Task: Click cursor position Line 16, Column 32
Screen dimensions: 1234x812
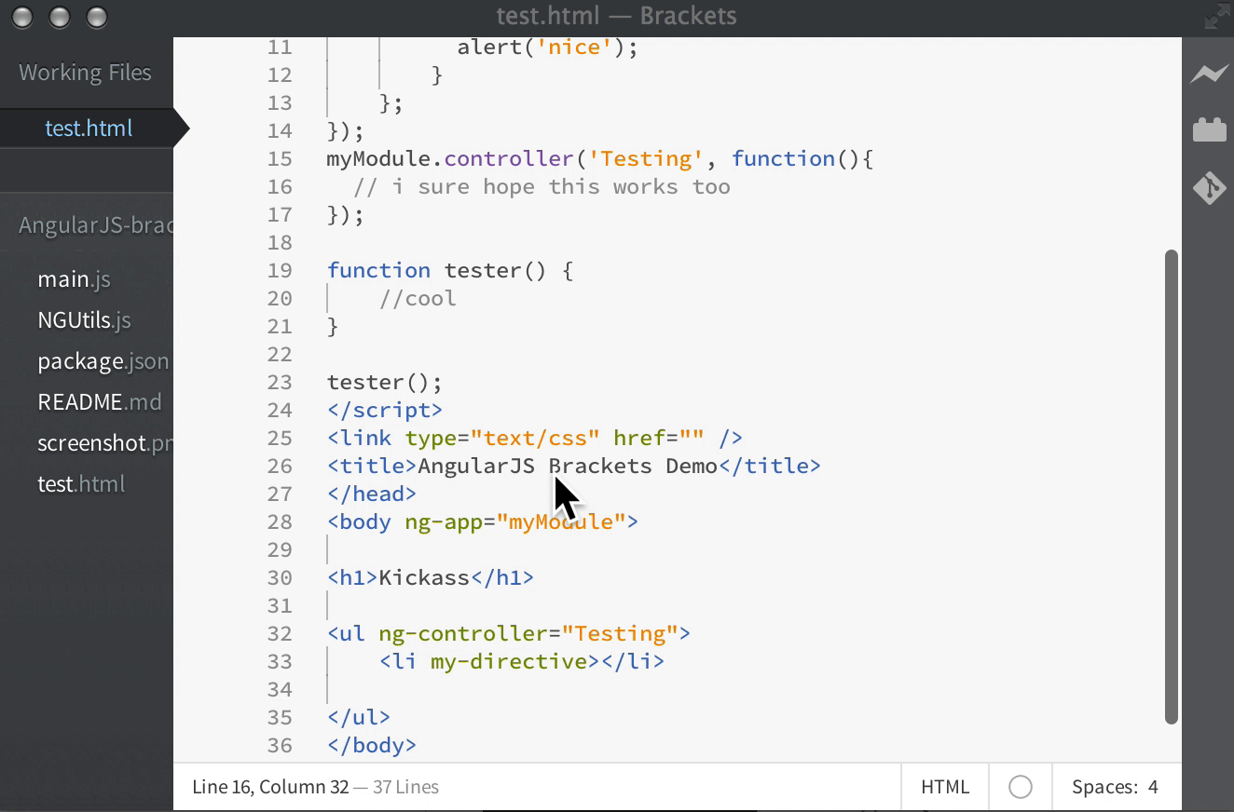Action: point(270,787)
